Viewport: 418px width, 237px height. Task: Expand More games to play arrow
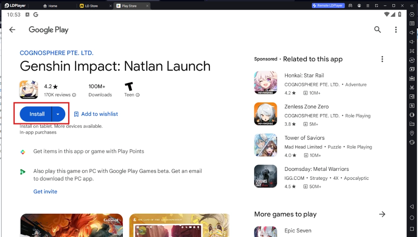(x=382, y=214)
